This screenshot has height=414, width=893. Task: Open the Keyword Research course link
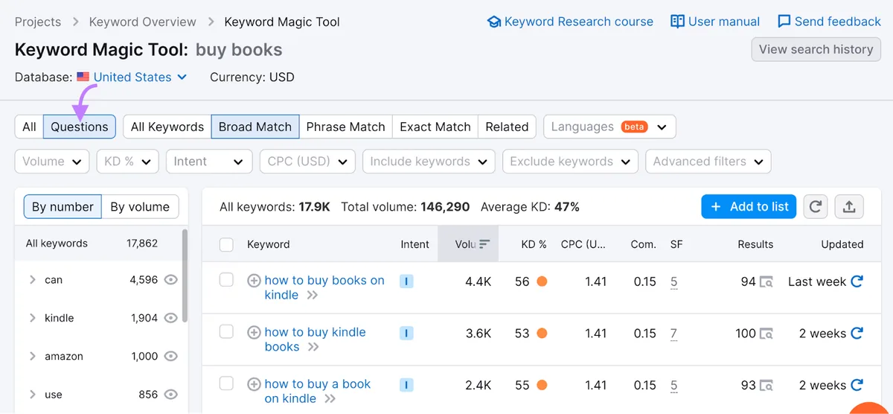coord(570,22)
